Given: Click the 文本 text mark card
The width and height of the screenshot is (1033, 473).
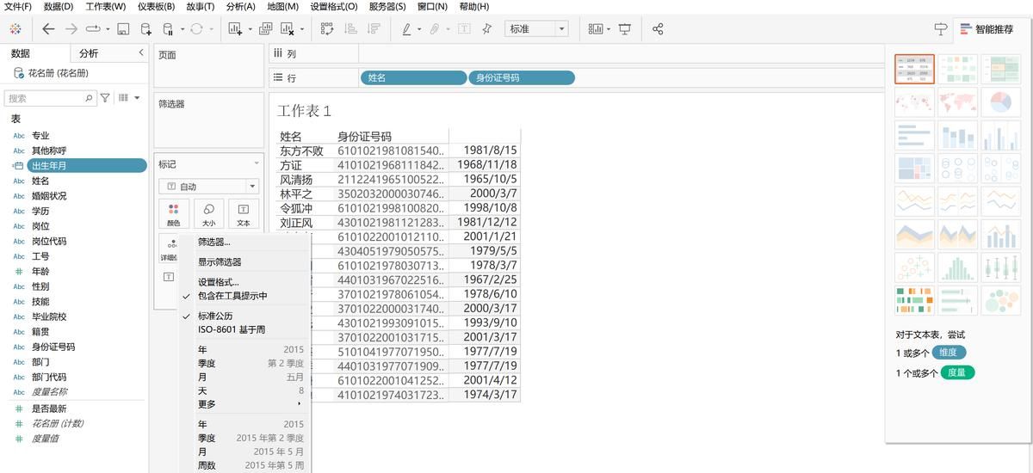Looking at the screenshot, I should (244, 213).
